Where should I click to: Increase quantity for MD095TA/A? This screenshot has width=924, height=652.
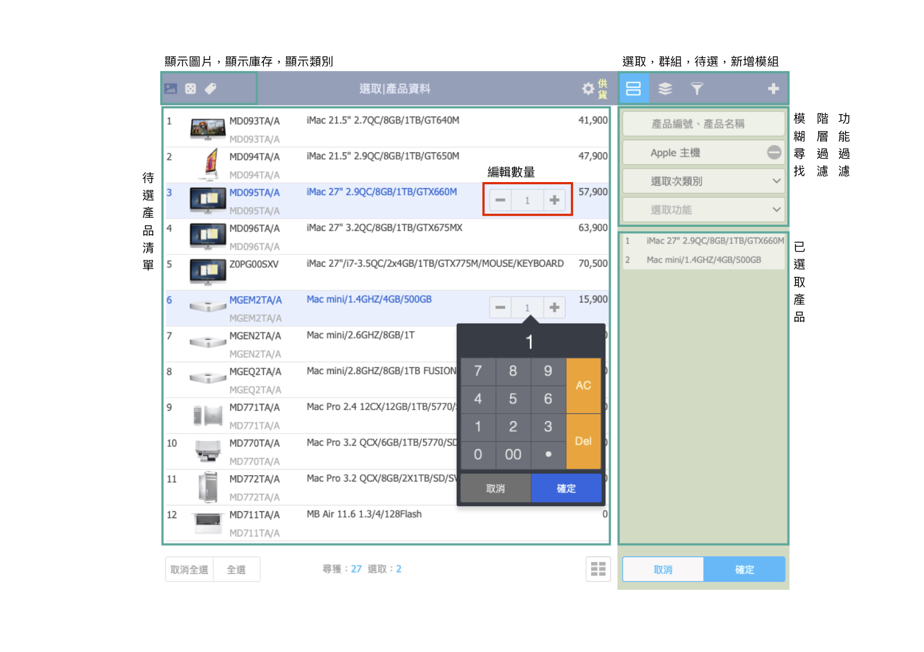tap(554, 200)
